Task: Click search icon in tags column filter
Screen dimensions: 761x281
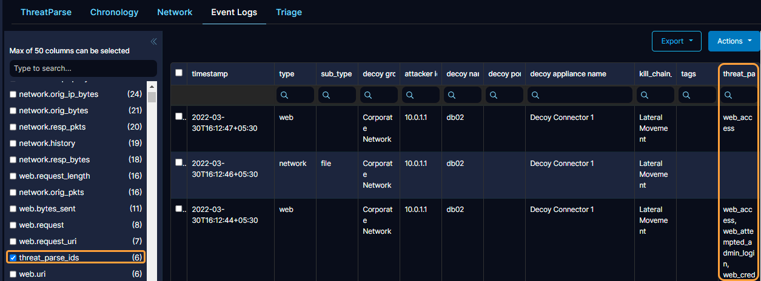Action: pos(686,95)
